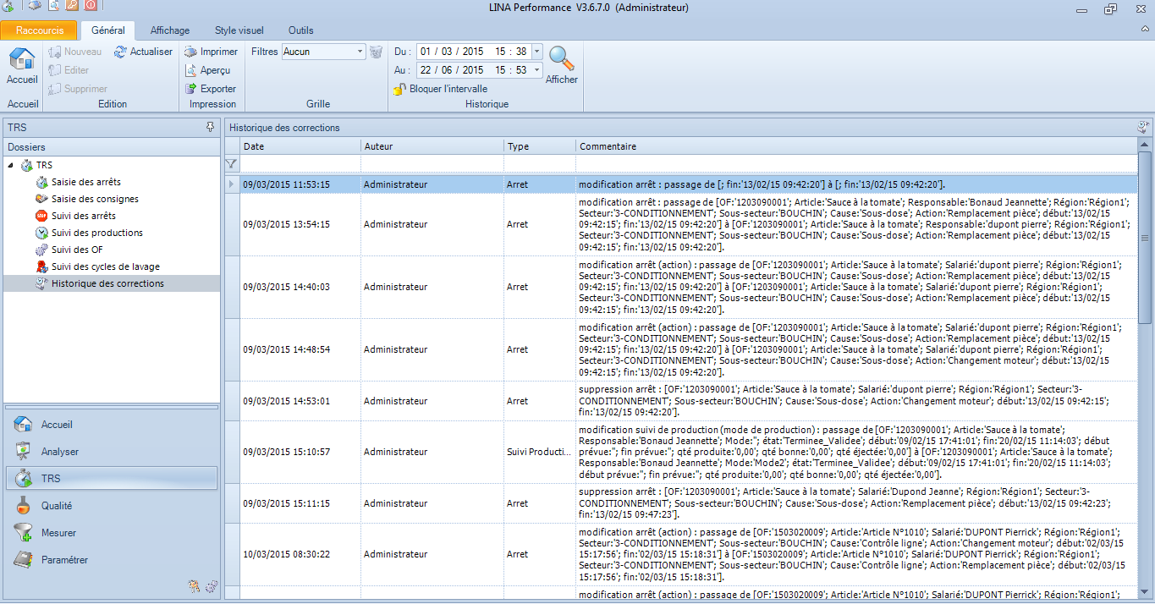This screenshot has height=604, width=1155.
Task: Click the Exporter icon in the ribbon
Action: [x=191, y=89]
